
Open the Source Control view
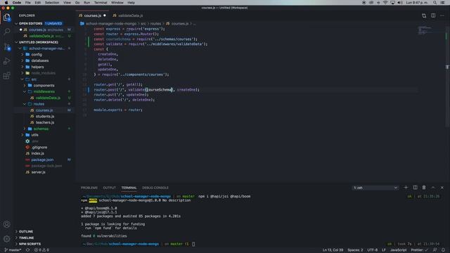(7, 46)
